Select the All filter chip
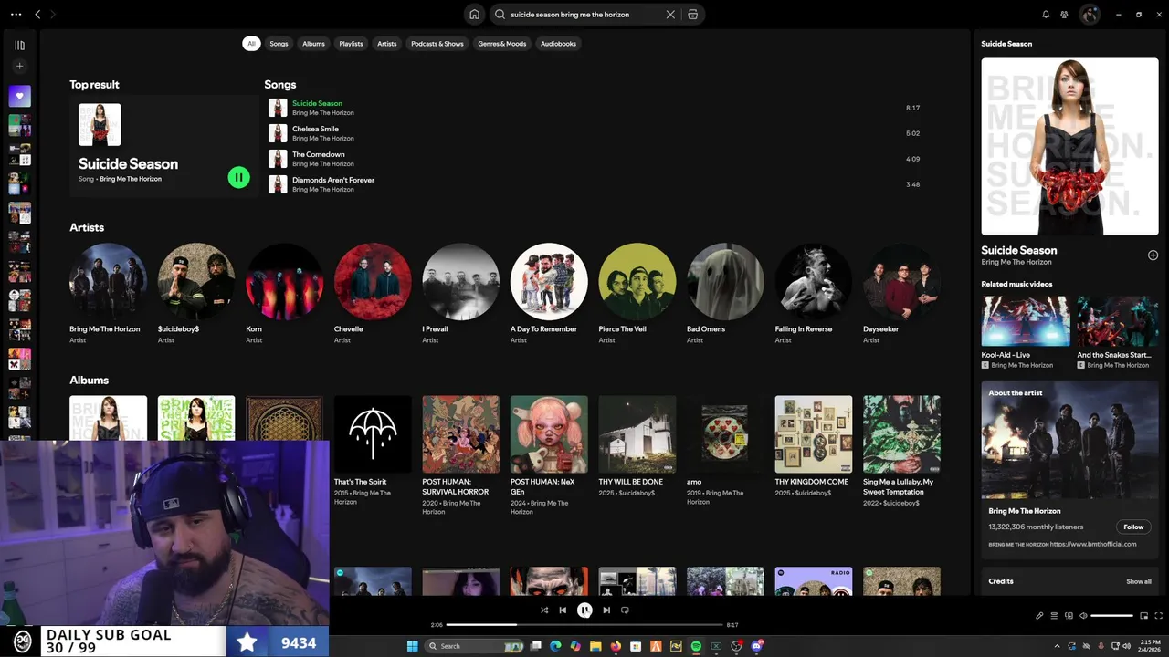 click(251, 44)
